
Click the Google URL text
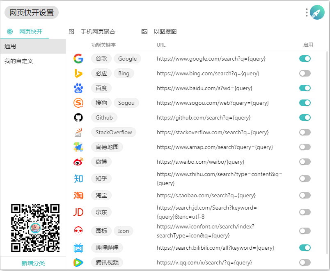pos(211,59)
